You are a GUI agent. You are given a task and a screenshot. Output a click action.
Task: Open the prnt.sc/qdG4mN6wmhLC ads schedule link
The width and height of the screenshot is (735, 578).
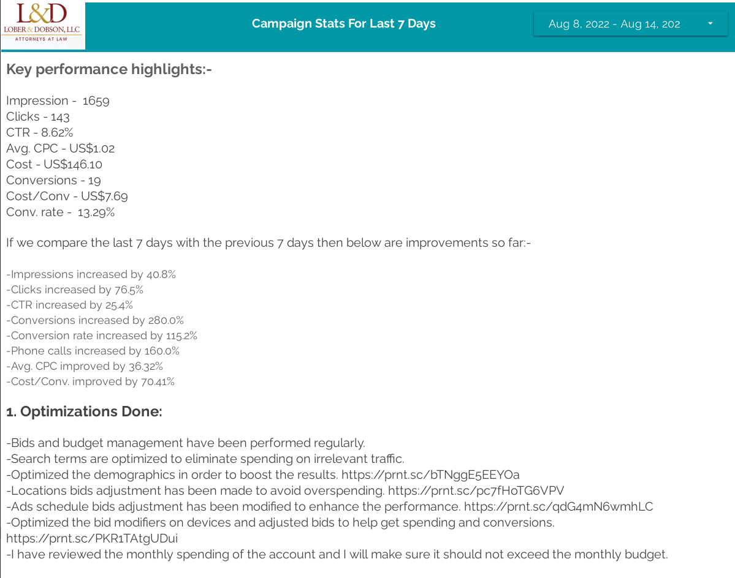coord(558,506)
